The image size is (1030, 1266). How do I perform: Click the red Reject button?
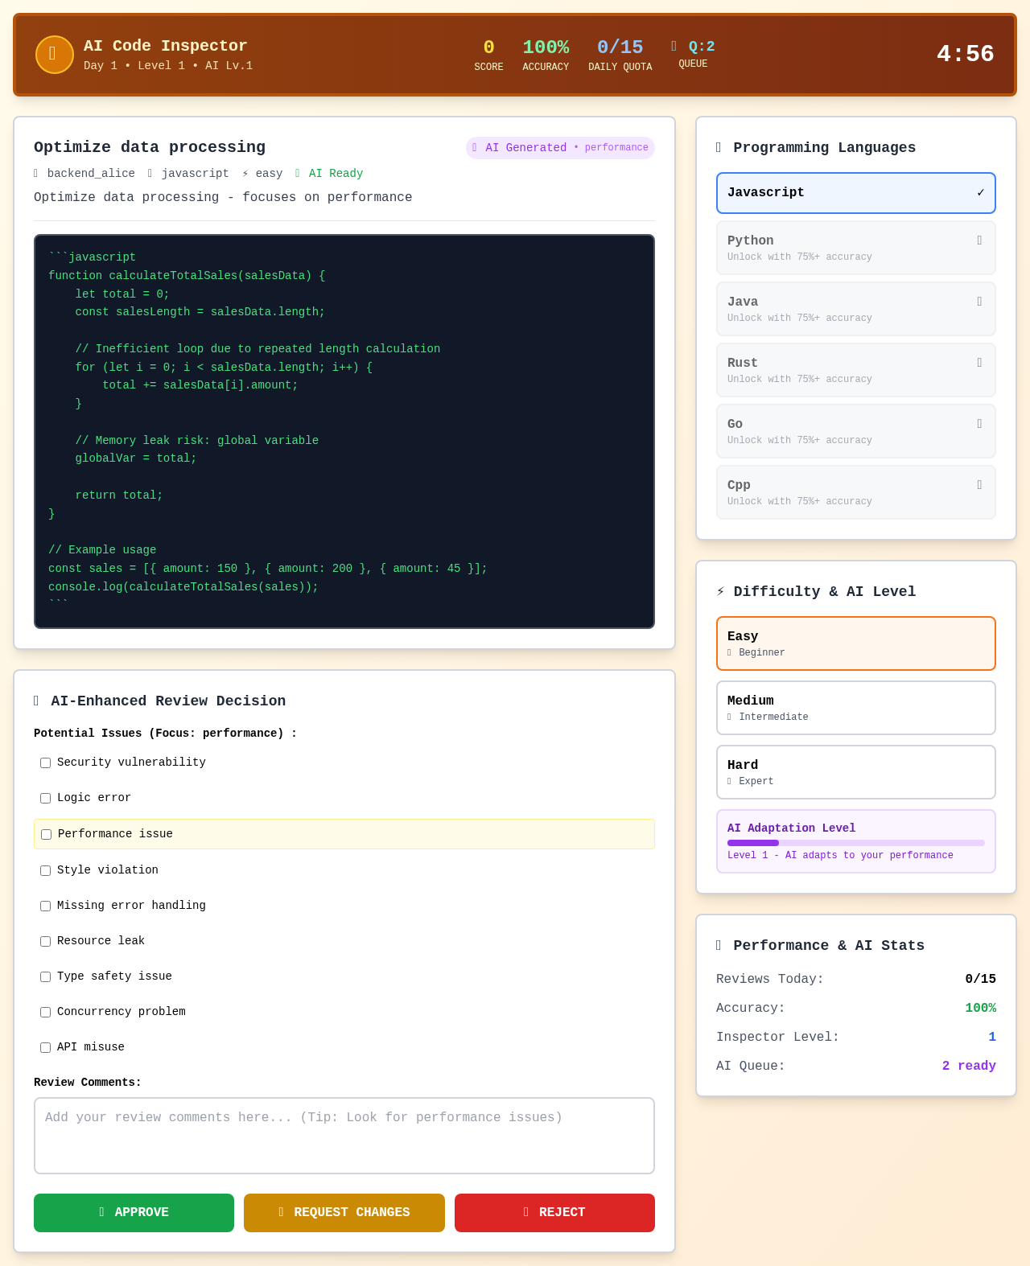554,1213
